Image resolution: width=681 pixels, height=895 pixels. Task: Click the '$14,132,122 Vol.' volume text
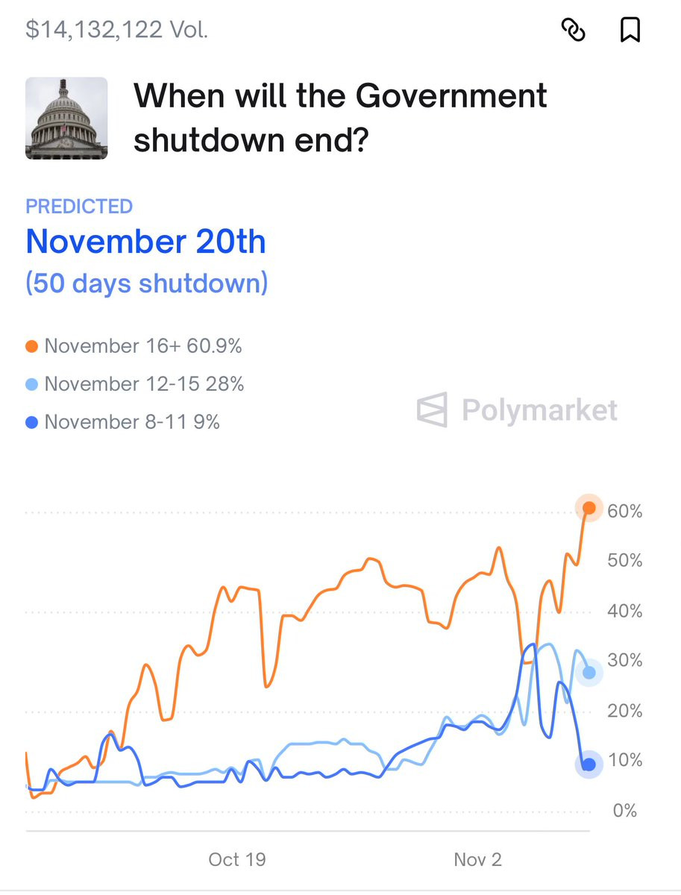[117, 30]
